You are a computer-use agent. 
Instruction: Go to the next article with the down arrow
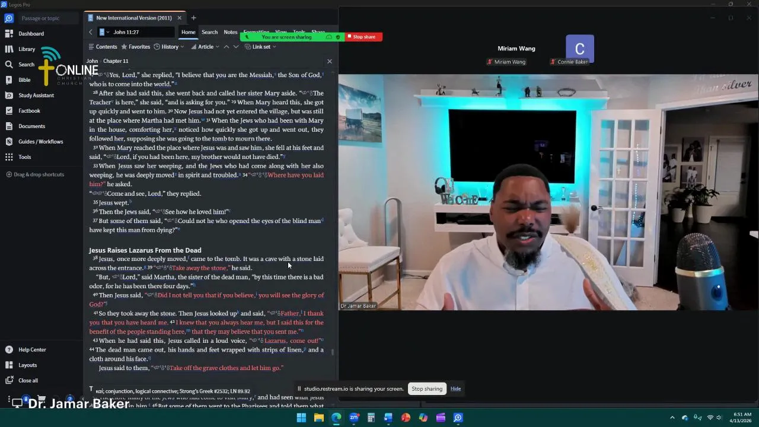pos(235,47)
